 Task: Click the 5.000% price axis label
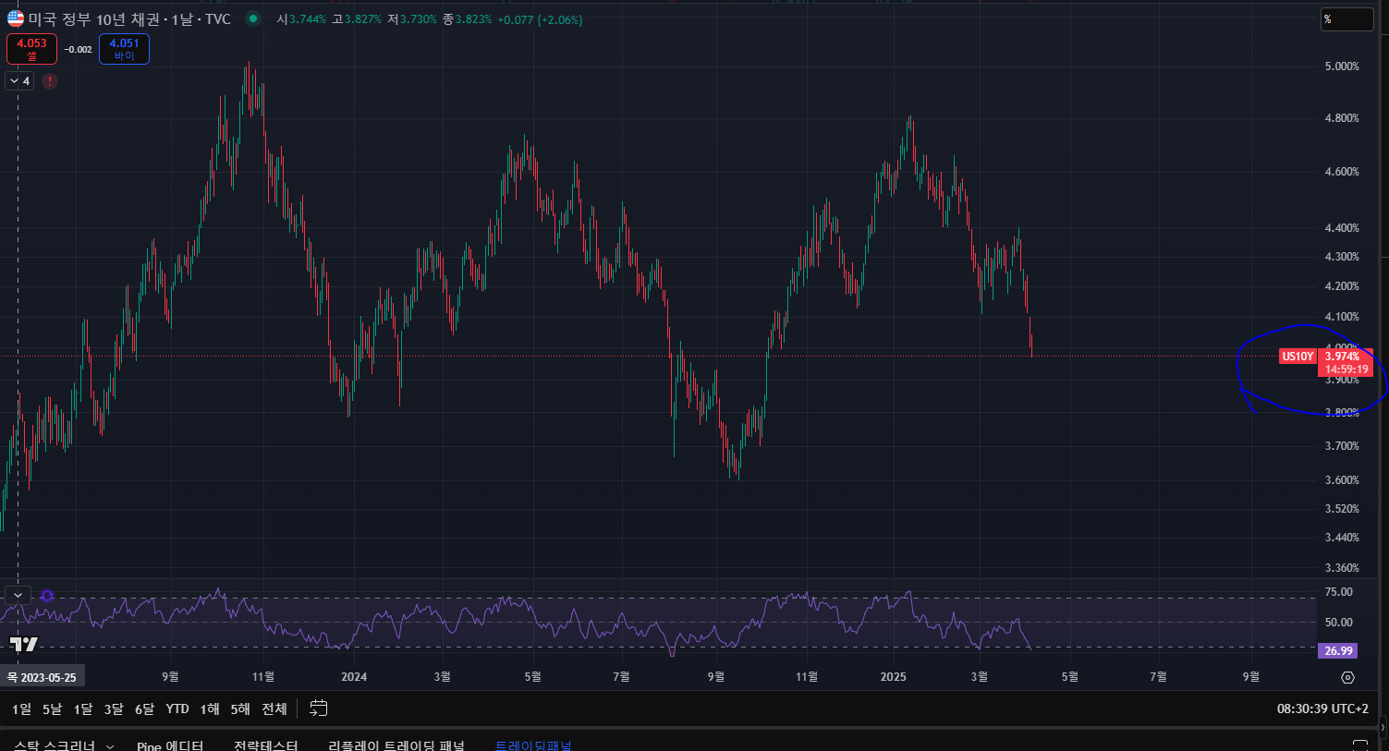click(1342, 67)
